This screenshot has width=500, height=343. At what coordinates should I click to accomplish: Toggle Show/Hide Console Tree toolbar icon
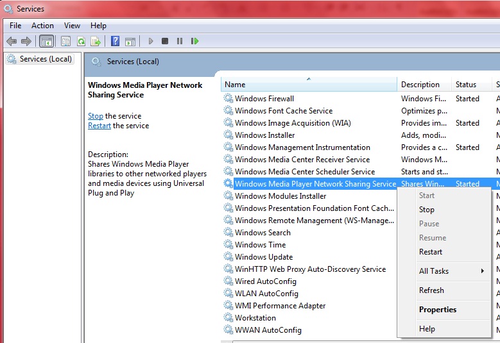pyautogui.click(x=47, y=41)
